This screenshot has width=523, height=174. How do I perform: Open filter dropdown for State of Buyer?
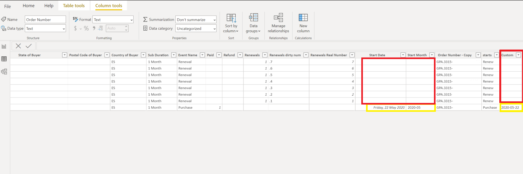(x=64, y=55)
